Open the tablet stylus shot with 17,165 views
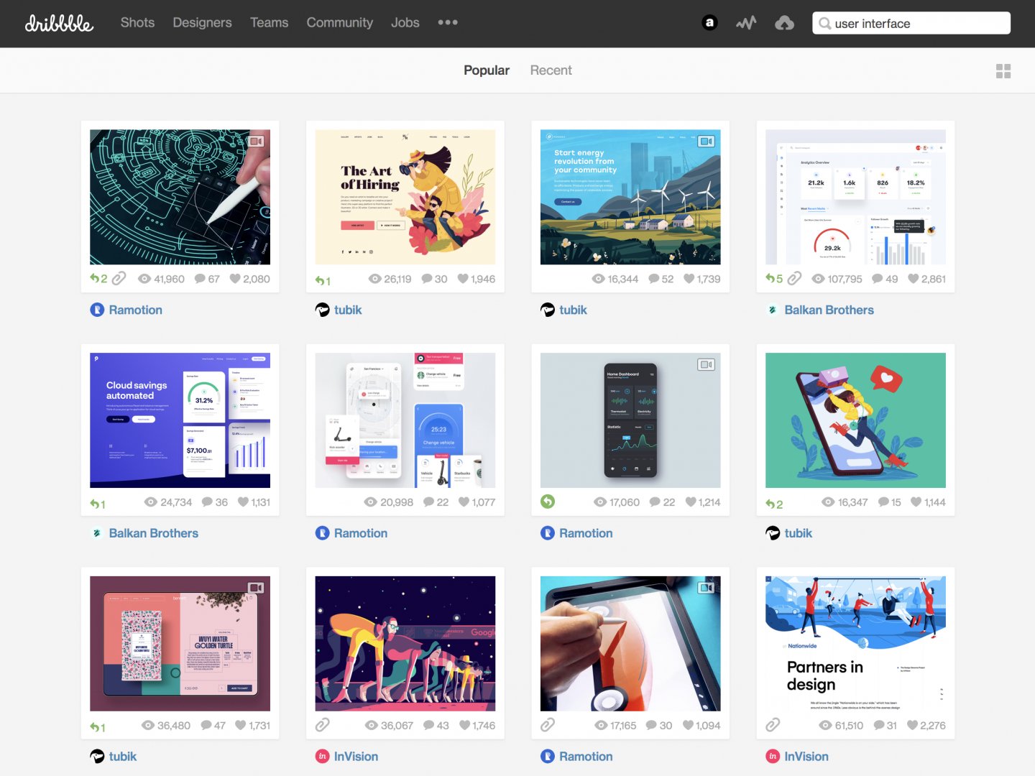 630,644
